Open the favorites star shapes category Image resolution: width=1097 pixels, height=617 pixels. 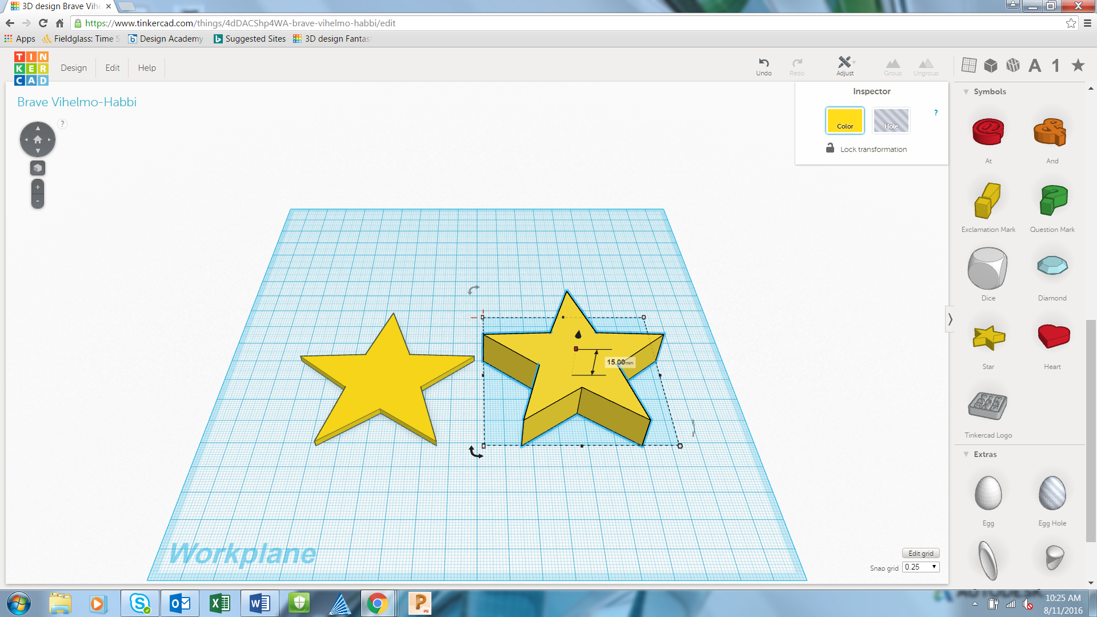tap(1078, 66)
